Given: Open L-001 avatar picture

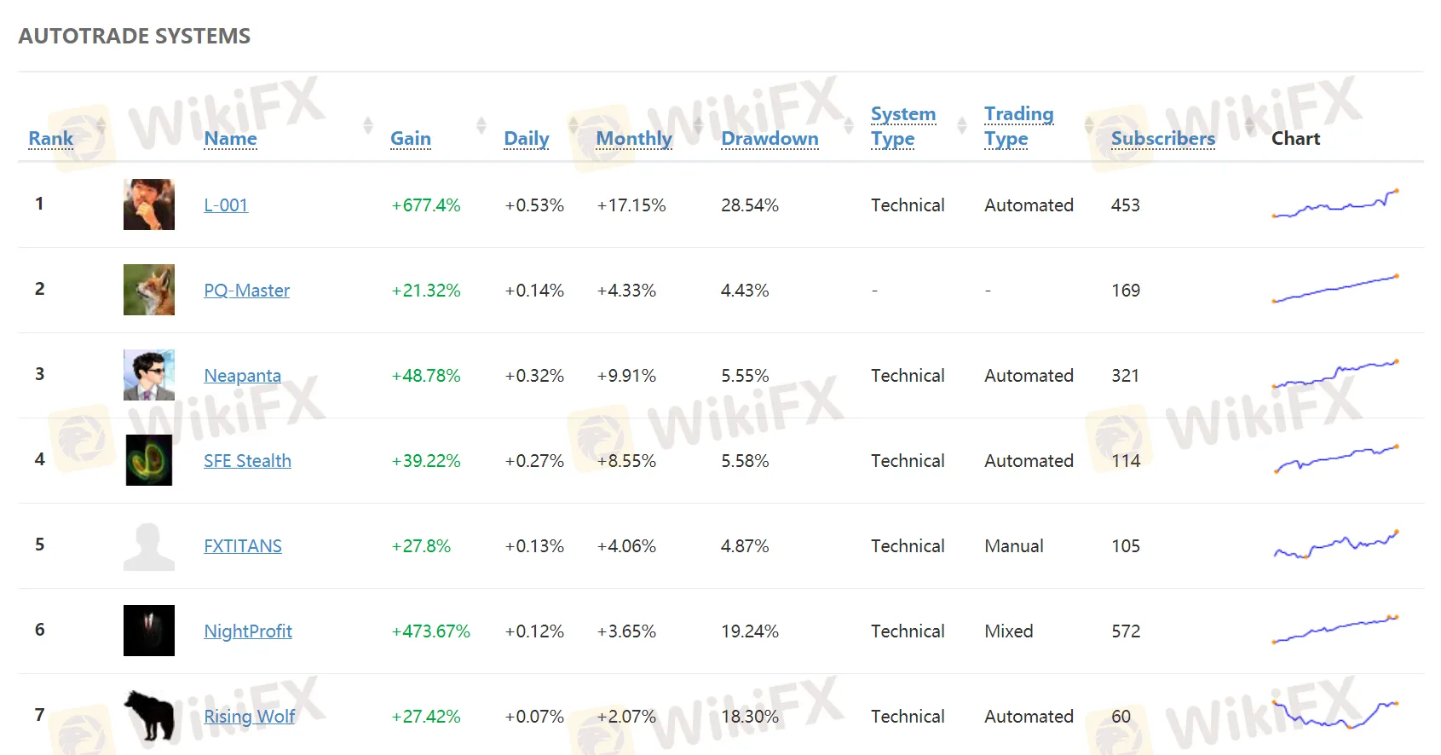Looking at the screenshot, I should coord(149,205).
